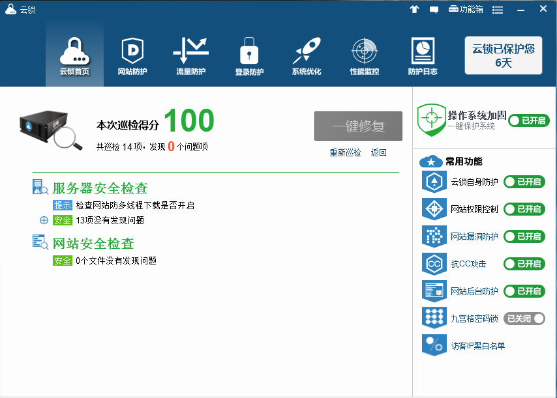
Task: Open the 网站漏洞防护 text link
Action: (474, 236)
